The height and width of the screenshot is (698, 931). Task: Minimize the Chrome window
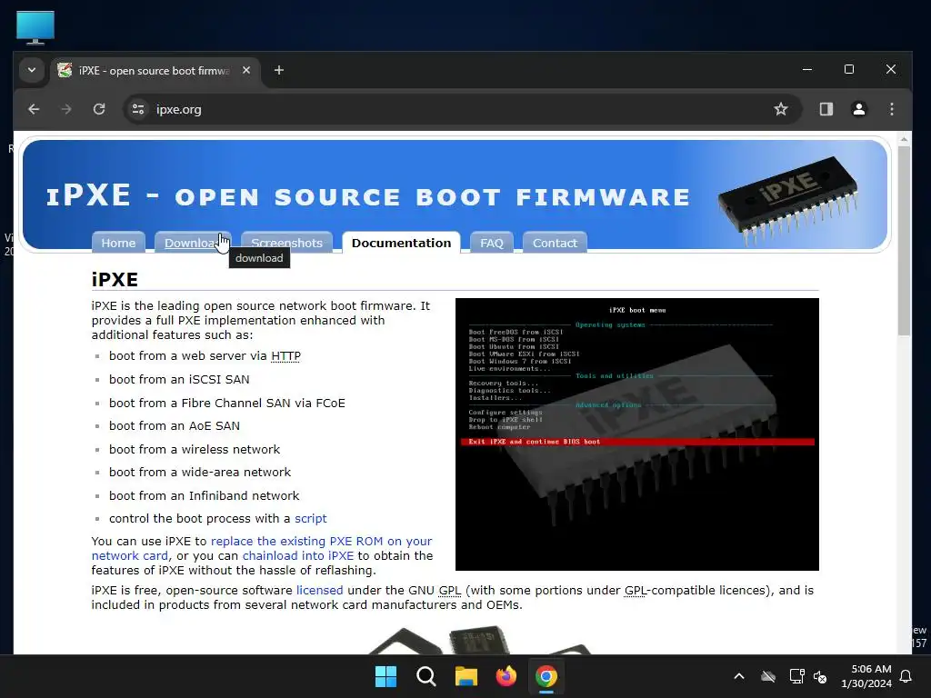pos(807,69)
